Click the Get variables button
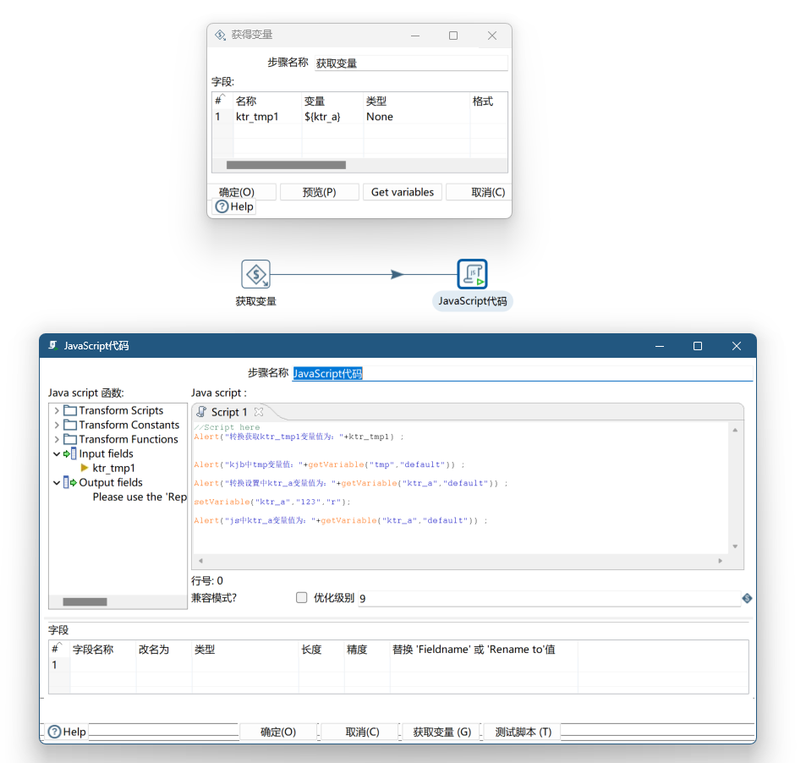The width and height of the screenshot is (806, 763). pyautogui.click(x=403, y=192)
